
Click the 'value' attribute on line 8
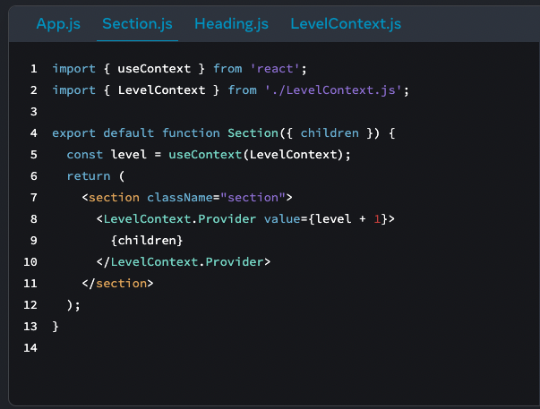[282, 219]
